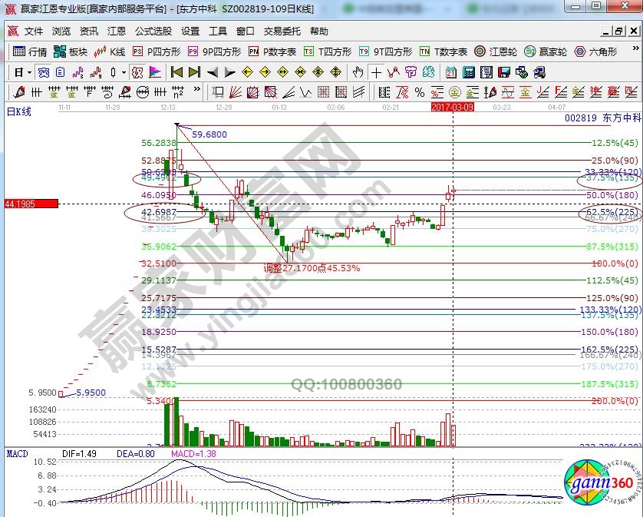The height and width of the screenshot is (517, 643).
Task: Open the 行情 quotes view
Action: click(31, 52)
